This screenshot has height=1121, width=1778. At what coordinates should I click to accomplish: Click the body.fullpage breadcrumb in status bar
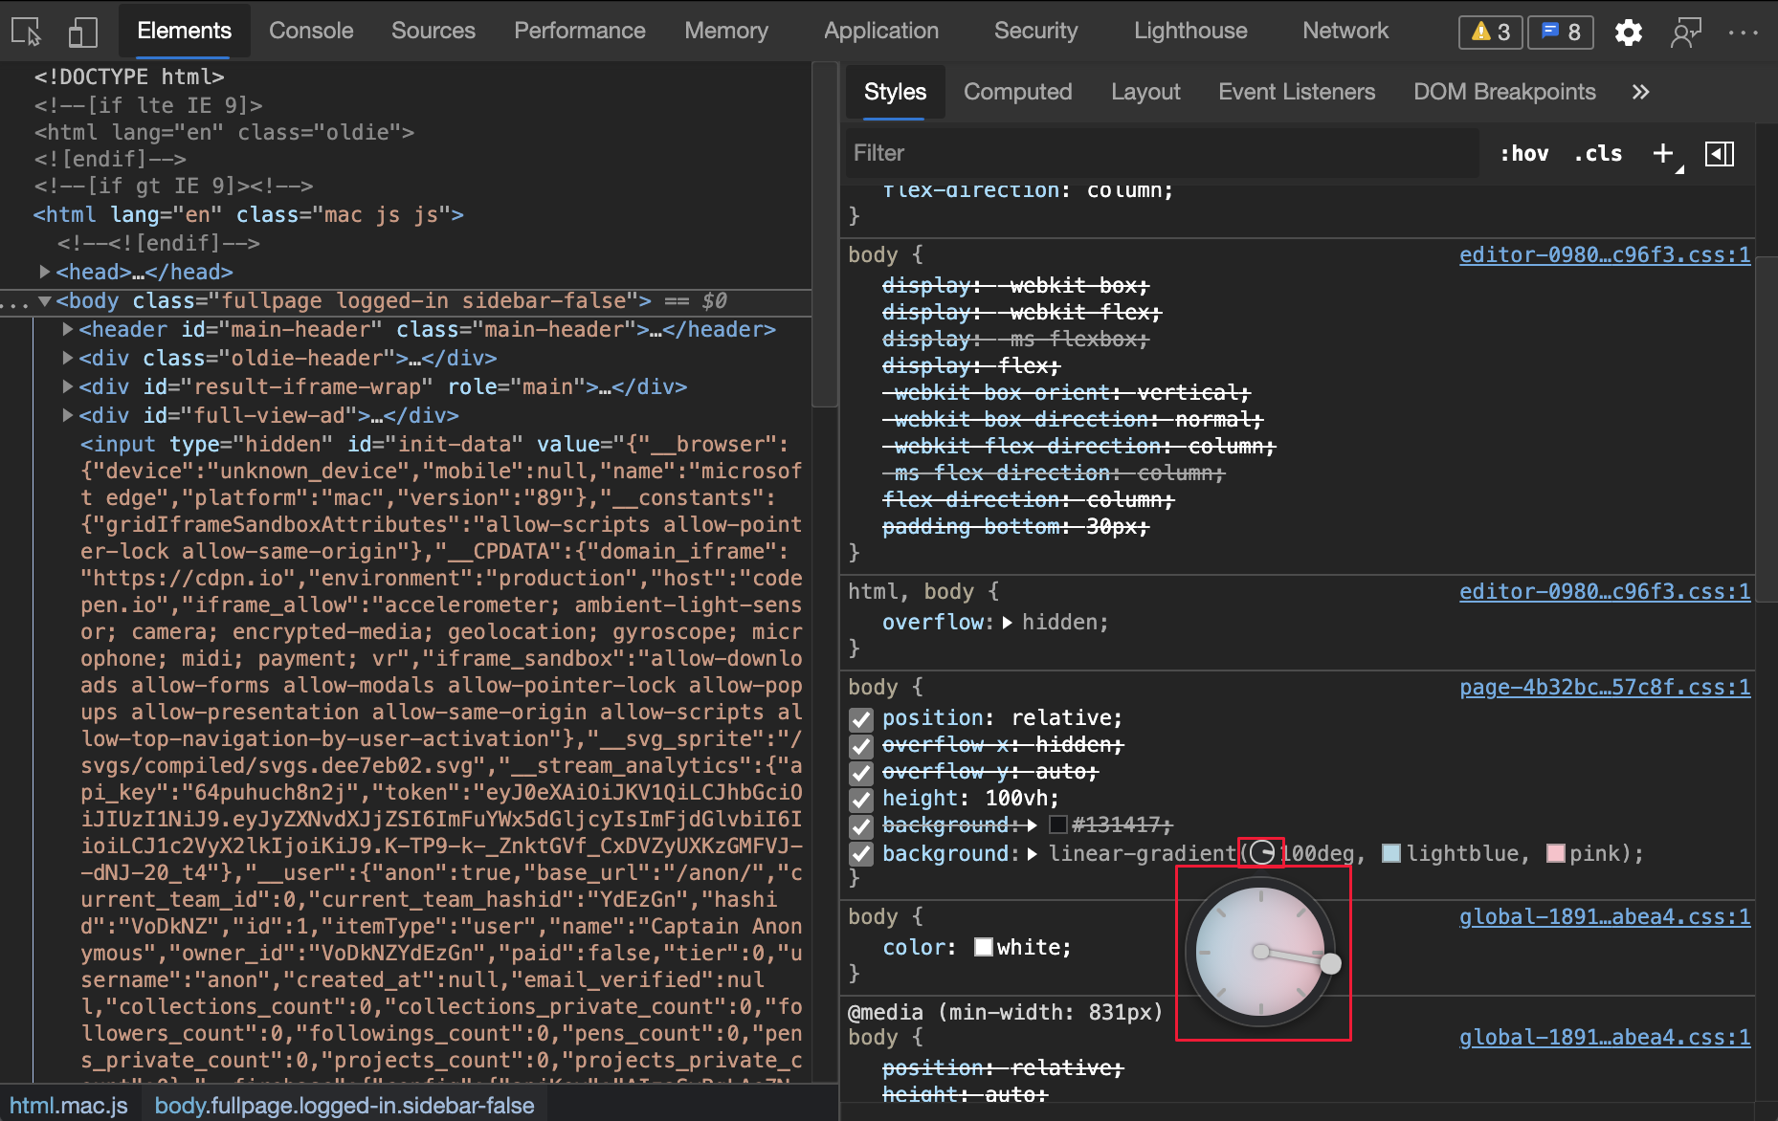[x=345, y=1105]
